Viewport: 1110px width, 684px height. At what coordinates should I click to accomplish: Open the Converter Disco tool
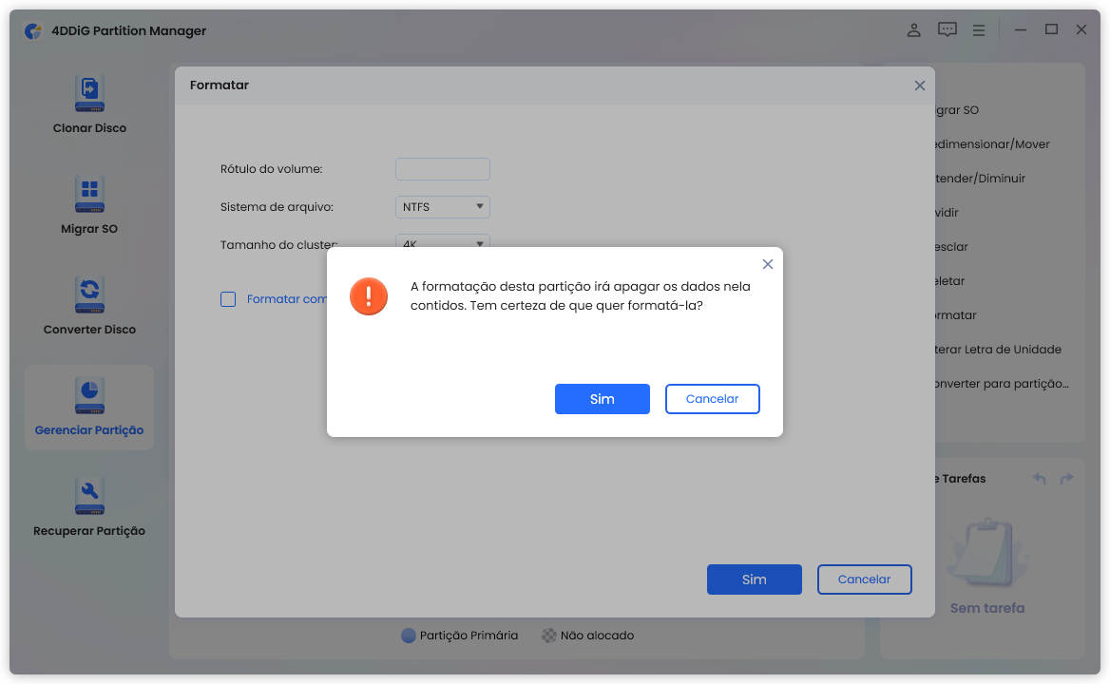pos(89,305)
